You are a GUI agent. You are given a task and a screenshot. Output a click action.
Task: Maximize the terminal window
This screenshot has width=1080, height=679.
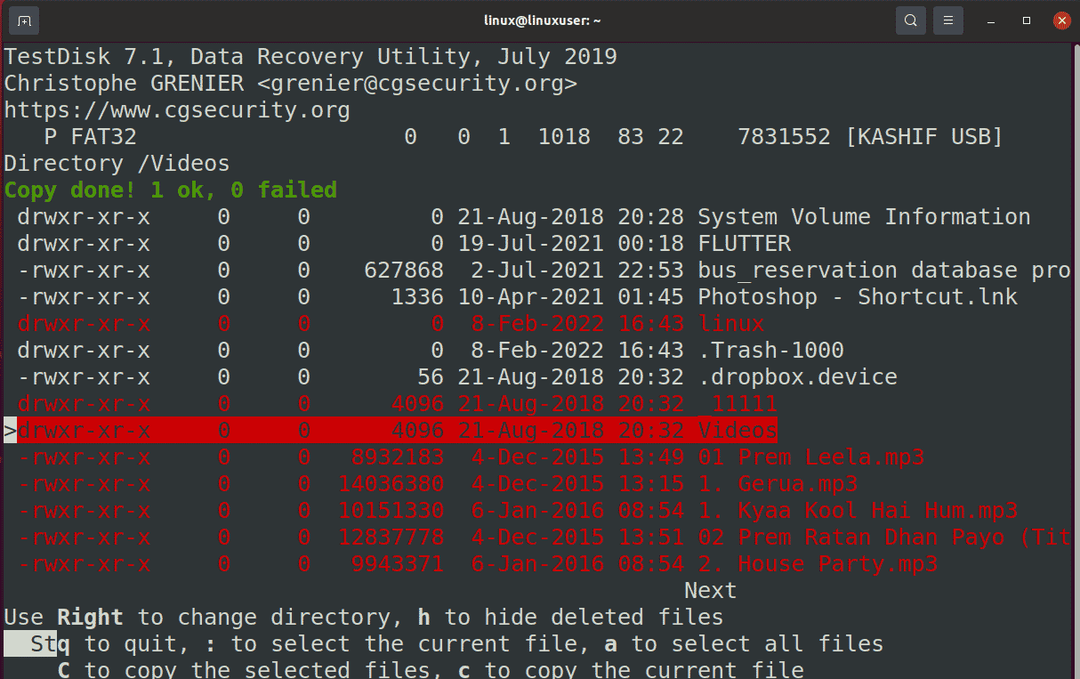click(1026, 20)
